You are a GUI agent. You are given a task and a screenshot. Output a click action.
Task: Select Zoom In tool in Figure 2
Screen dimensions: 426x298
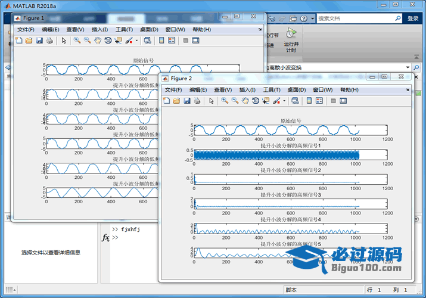click(x=225, y=101)
